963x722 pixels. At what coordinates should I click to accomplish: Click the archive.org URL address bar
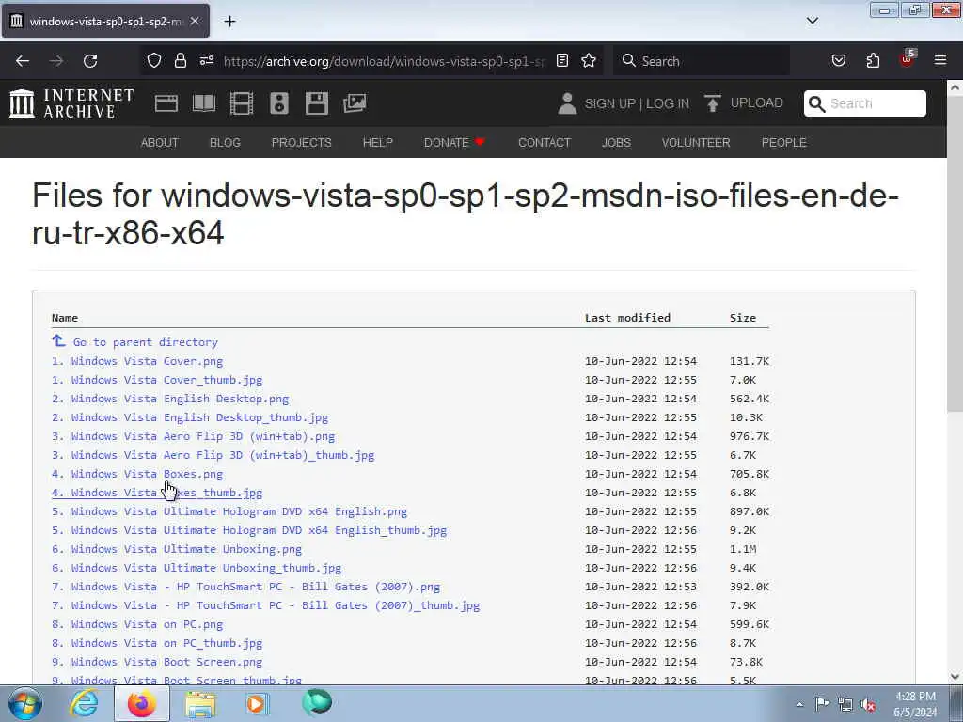[x=384, y=61]
